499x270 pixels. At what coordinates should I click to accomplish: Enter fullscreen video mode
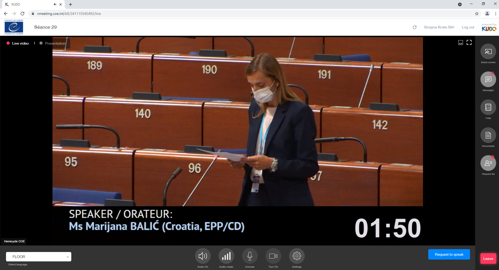pyautogui.click(x=469, y=43)
